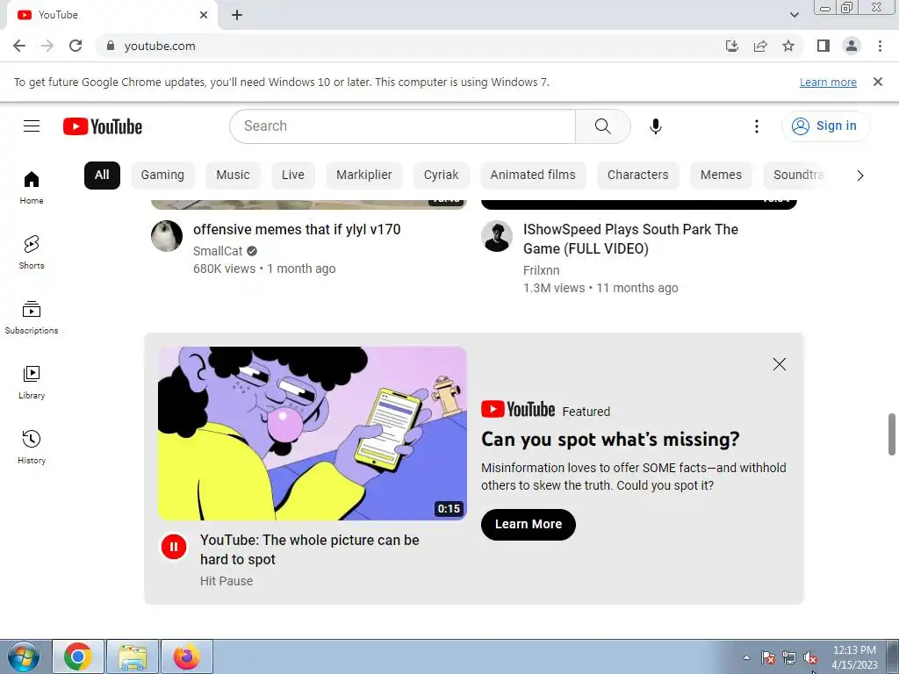This screenshot has height=674, width=899.
Task: Open 'IShowSpeed Plays South Park' video title
Action: [630, 239]
